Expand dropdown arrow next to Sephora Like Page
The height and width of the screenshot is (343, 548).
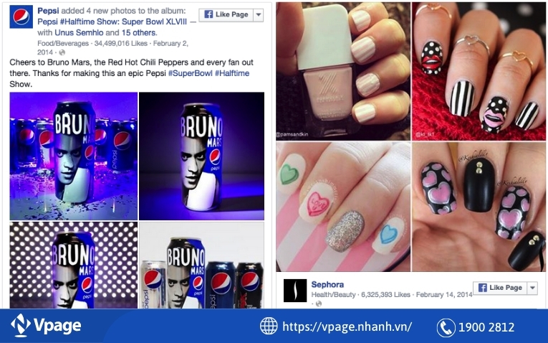[532, 288]
